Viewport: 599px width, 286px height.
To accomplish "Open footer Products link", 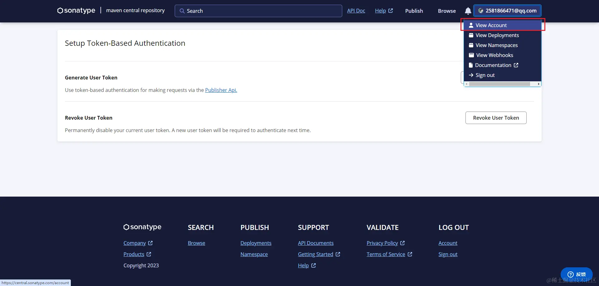I will pos(134,254).
